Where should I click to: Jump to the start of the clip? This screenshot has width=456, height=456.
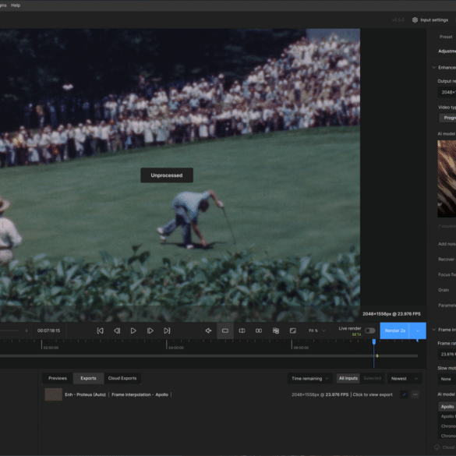coord(100,331)
